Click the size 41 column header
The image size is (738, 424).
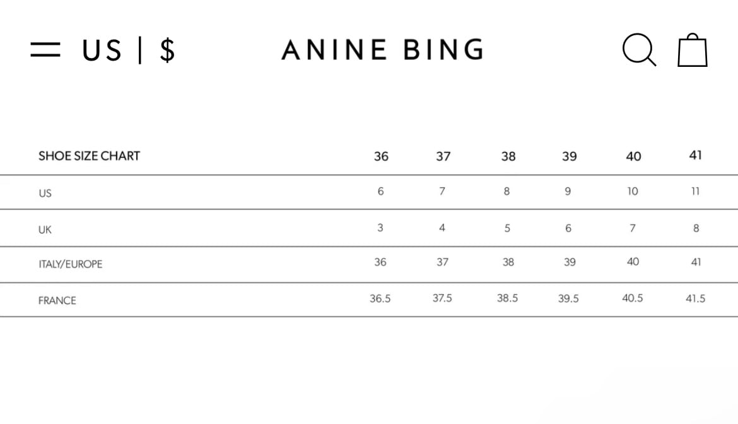(695, 155)
